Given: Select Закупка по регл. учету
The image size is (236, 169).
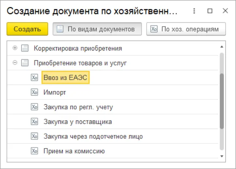Looking at the screenshot, I should (x=113, y=107).
